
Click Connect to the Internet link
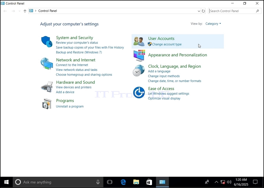coord(72,65)
